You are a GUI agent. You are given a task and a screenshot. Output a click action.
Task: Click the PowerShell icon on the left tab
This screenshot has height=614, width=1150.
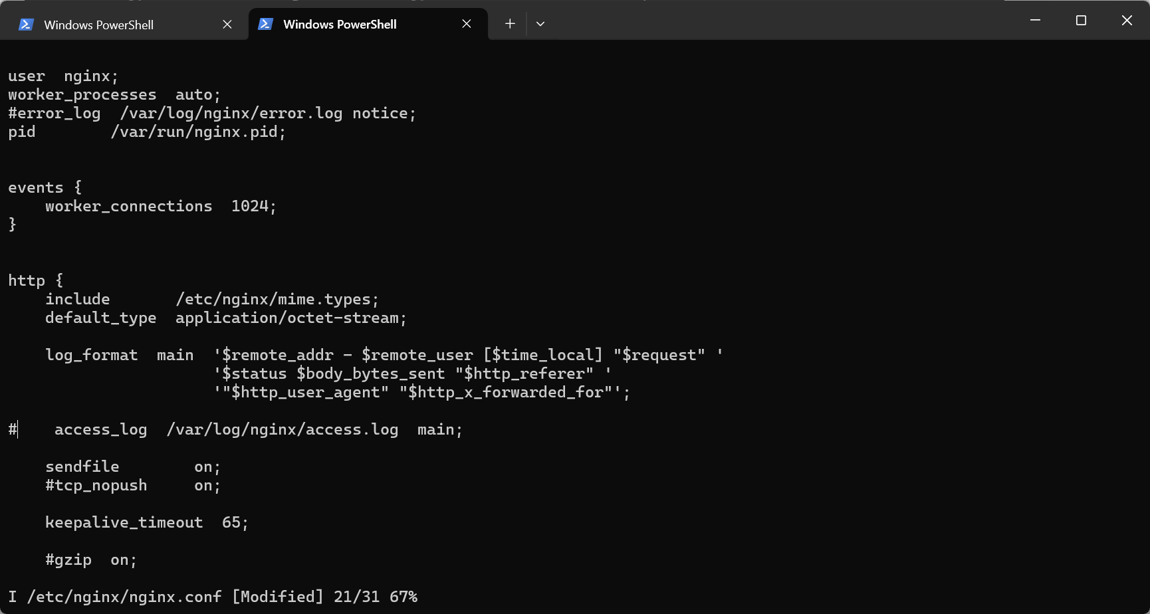25,24
